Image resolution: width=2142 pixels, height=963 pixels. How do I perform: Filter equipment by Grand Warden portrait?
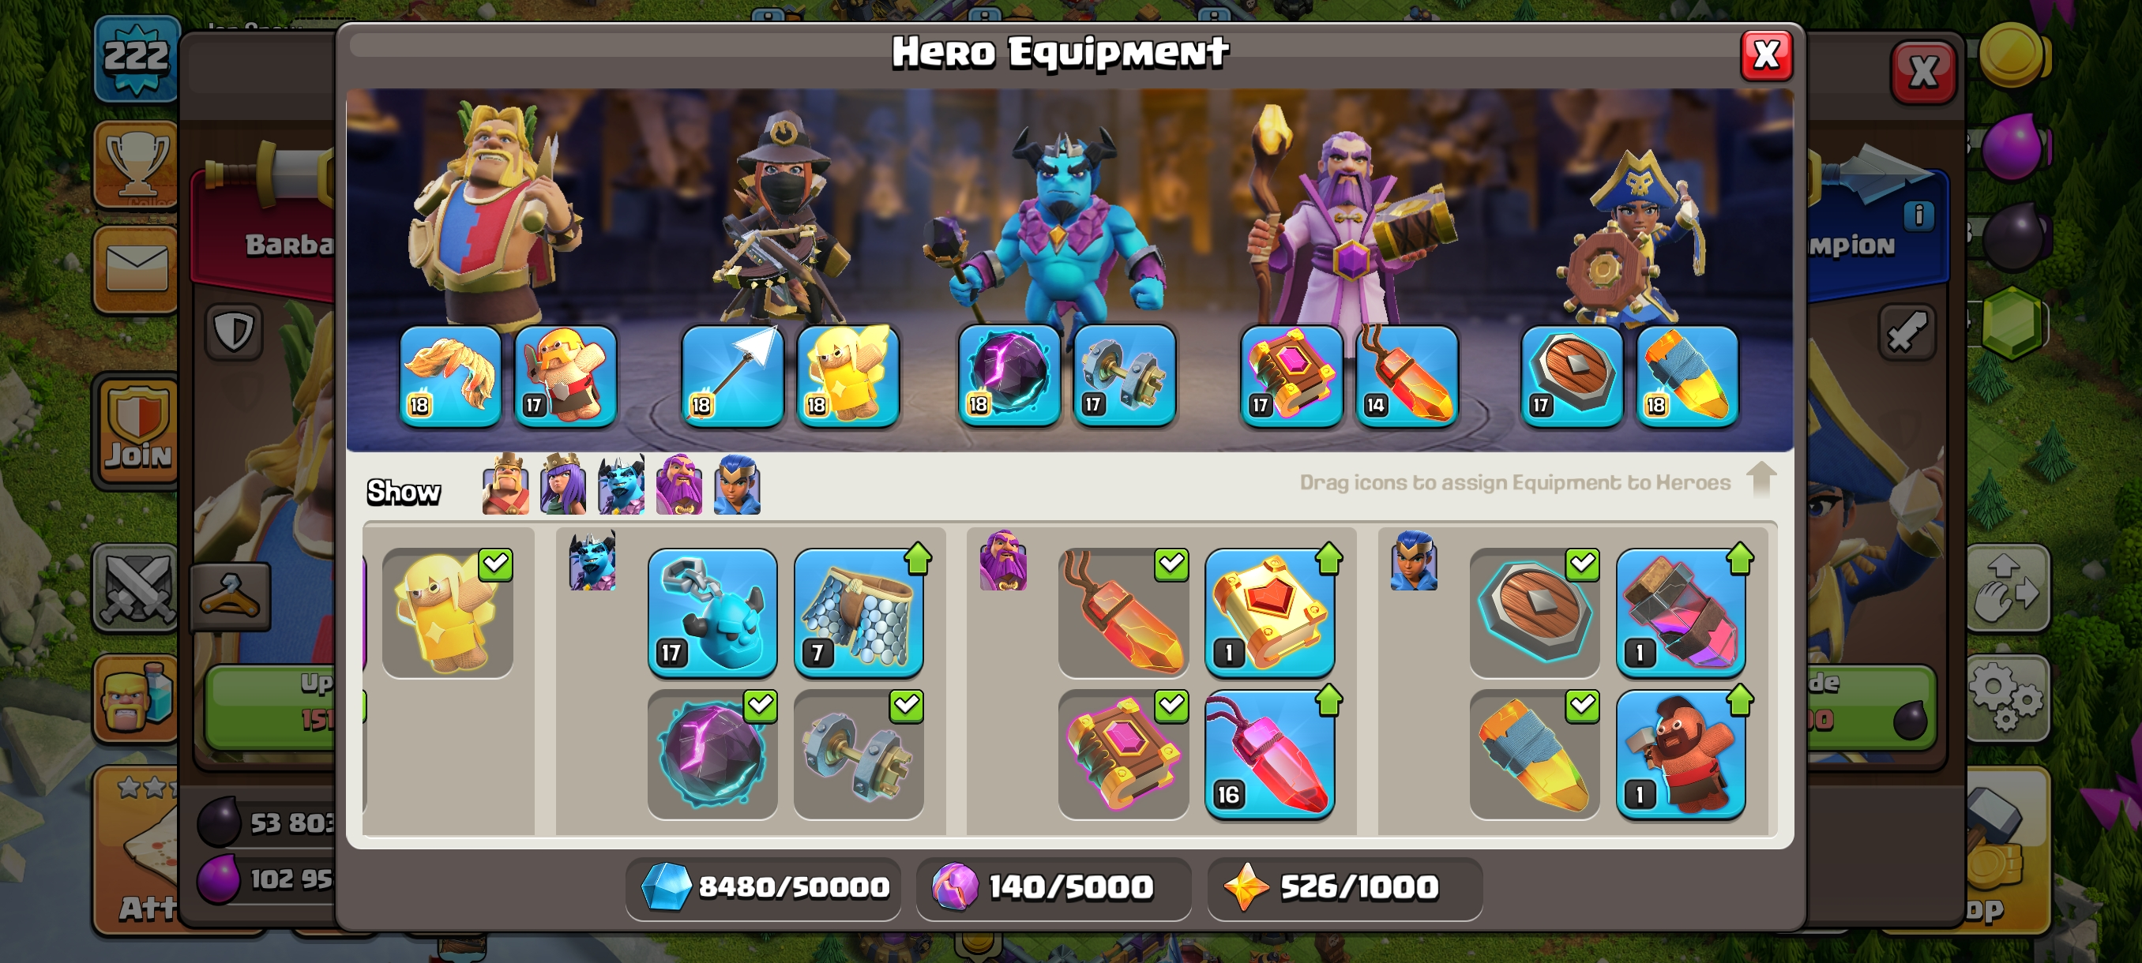tap(678, 485)
